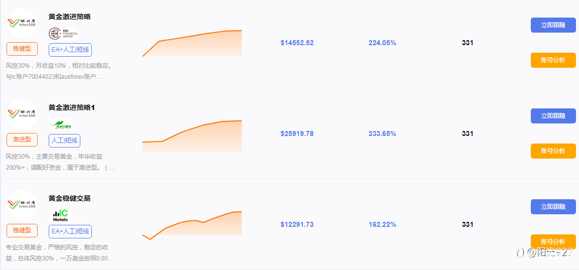Screen dimensions: 579x270
Task: Click 账号分析 for 黄金激进策略
Action: (x=553, y=60)
